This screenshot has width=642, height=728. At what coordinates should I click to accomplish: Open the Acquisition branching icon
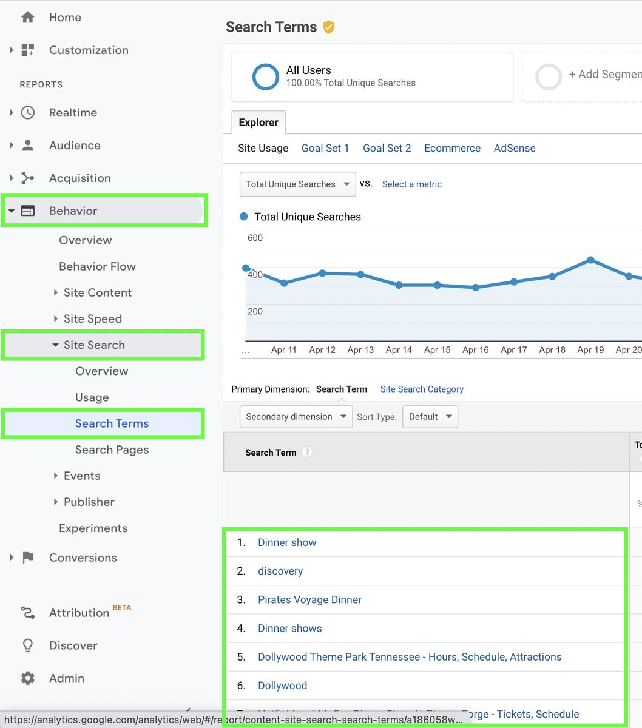tap(28, 178)
